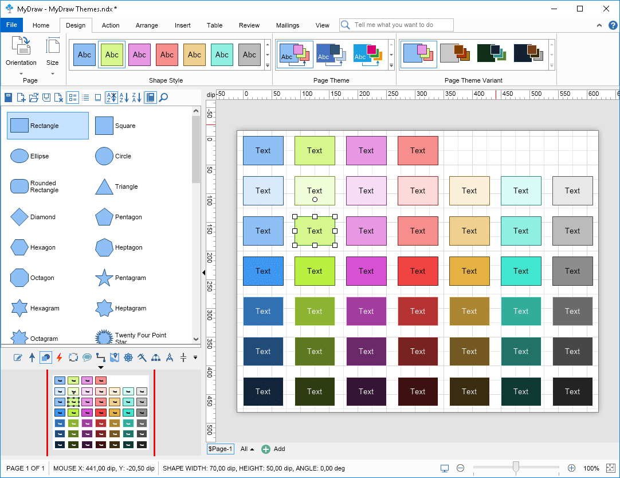The width and height of the screenshot is (620, 478).
Task: Toggle the list view mode button
Action: tap(85, 98)
